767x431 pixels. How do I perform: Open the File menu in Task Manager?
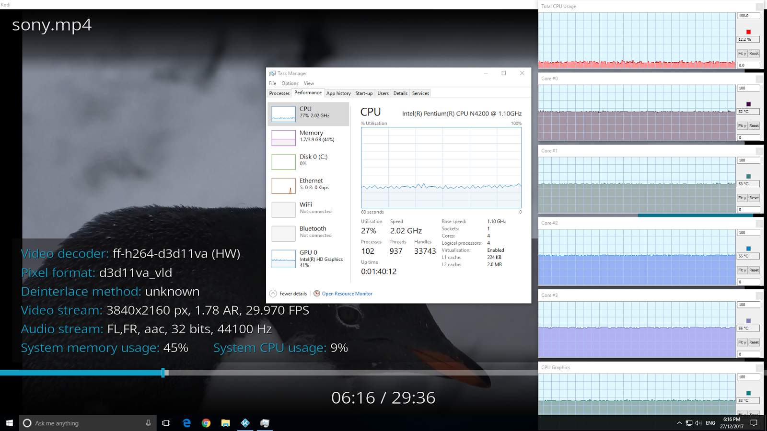click(x=272, y=83)
